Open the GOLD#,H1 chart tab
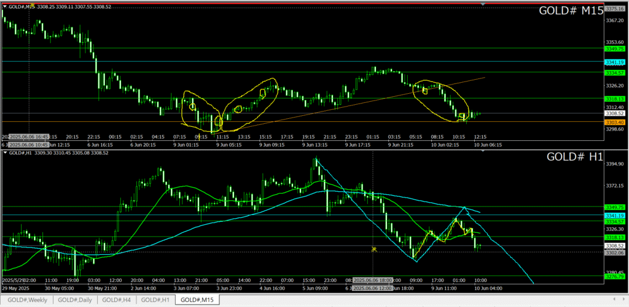 [155, 300]
